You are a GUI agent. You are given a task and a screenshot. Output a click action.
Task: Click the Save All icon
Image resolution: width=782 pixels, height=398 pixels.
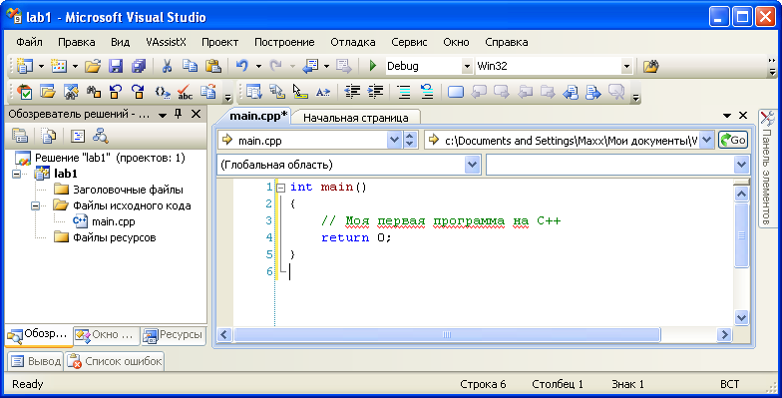tap(138, 66)
